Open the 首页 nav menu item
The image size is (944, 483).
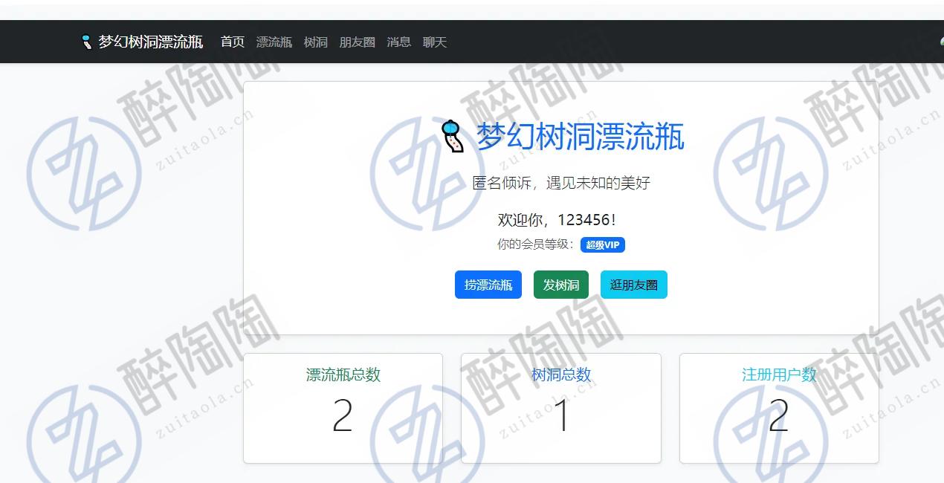(x=232, y=42)
